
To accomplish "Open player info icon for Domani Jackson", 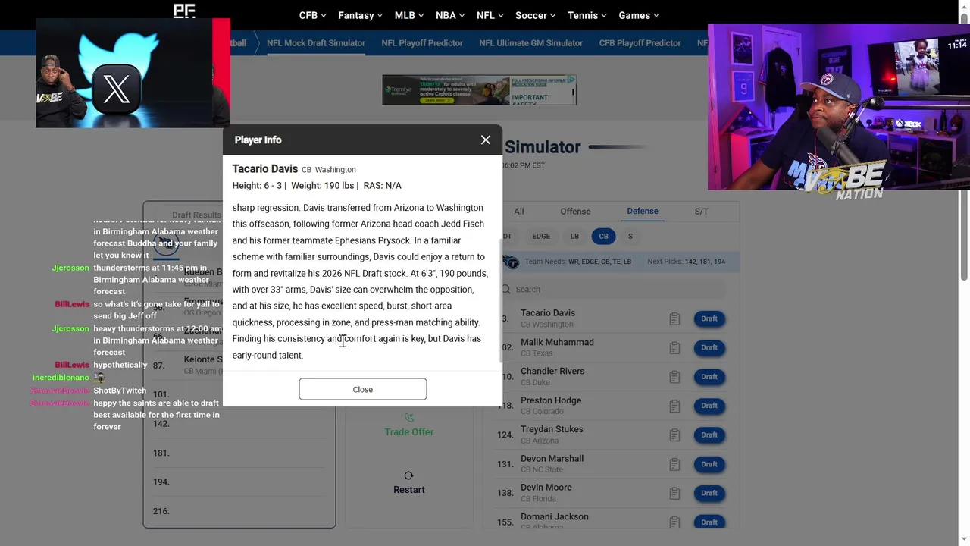I will (x=674, y=522).
